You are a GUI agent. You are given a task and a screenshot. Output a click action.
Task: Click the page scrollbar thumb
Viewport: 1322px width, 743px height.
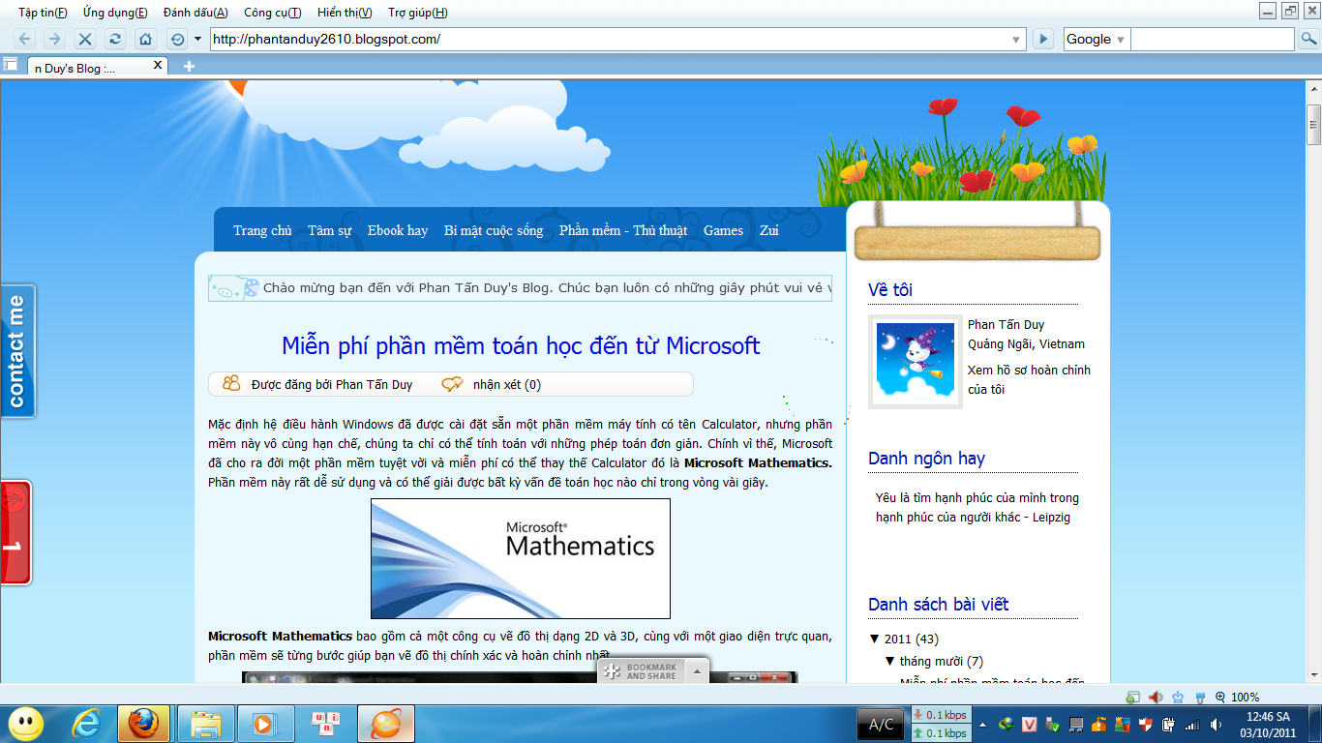[1313, 124]
